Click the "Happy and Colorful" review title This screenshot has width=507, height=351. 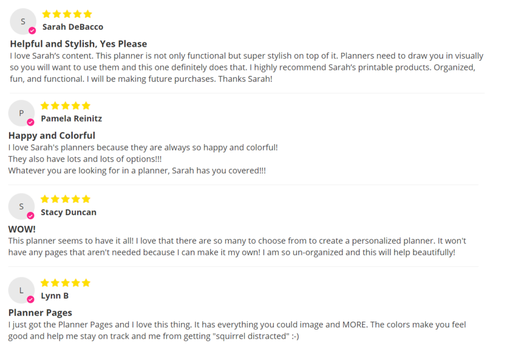coord(52,135)
